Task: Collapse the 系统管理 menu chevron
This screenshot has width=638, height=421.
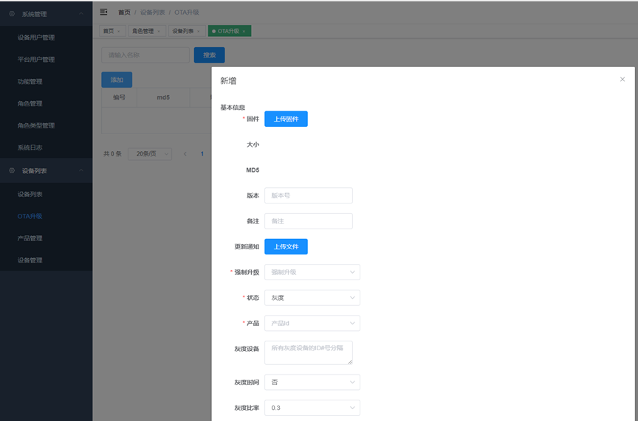Action: pos(81,13)
